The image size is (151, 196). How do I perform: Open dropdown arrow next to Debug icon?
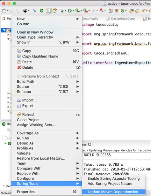pos(65,11)
